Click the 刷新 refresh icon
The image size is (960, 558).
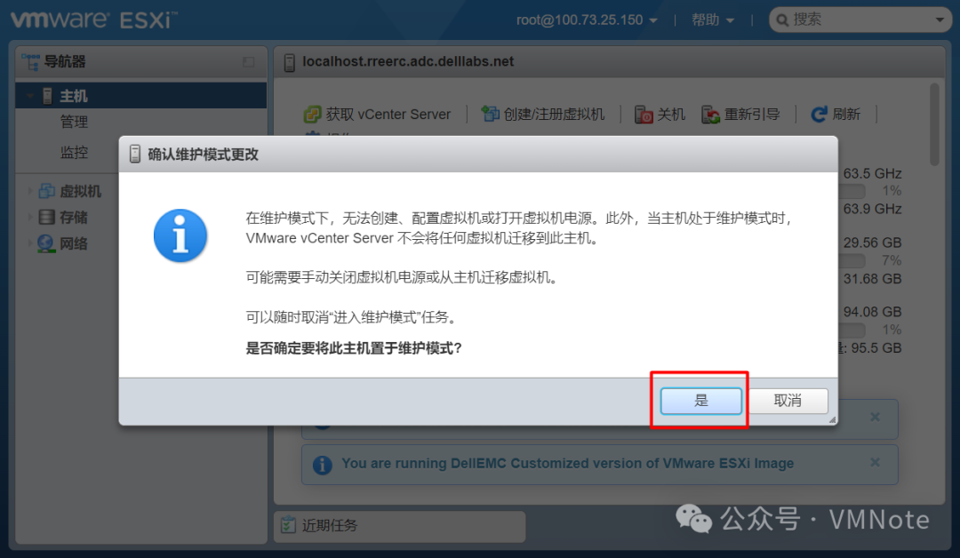819,115
